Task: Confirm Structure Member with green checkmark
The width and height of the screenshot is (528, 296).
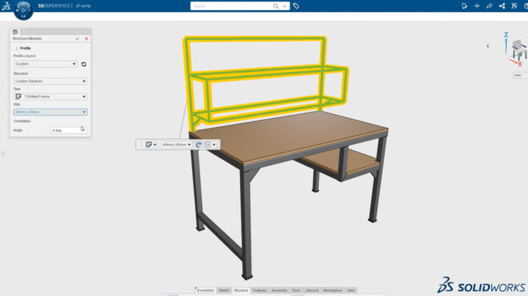Action: 77,39
